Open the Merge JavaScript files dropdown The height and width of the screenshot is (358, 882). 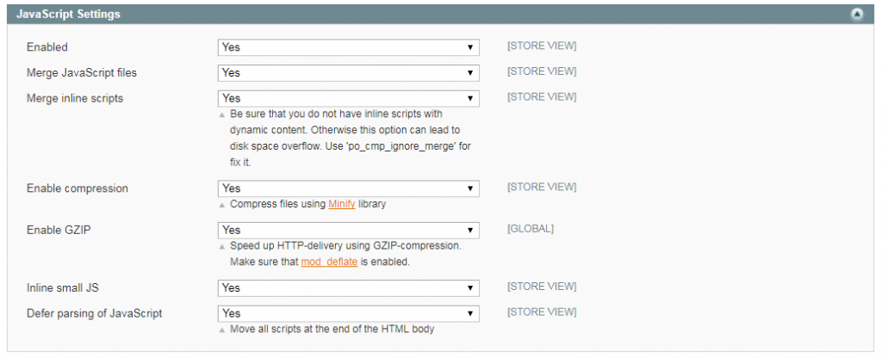coord(348,73)
